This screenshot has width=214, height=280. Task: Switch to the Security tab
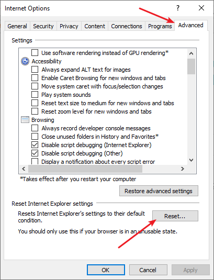[x=43, y=26]
